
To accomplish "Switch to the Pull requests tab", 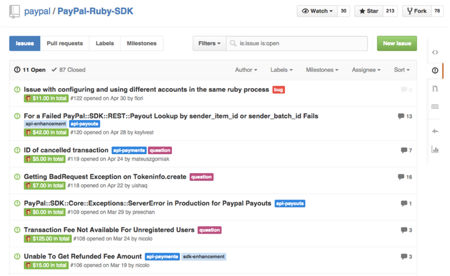I will click(x=64, y=43).
